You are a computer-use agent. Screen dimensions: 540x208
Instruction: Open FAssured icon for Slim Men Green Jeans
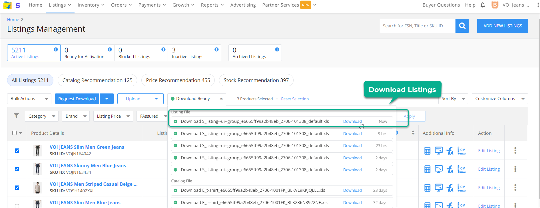450,151
